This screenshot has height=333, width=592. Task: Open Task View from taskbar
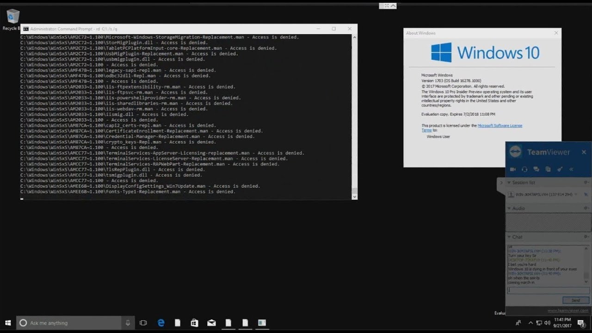(x=143, y=323)
